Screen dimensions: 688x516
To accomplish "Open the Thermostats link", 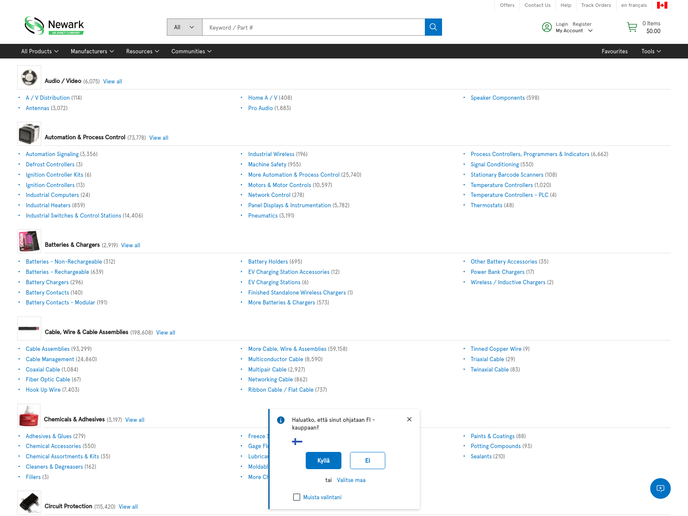I will 486,205.
